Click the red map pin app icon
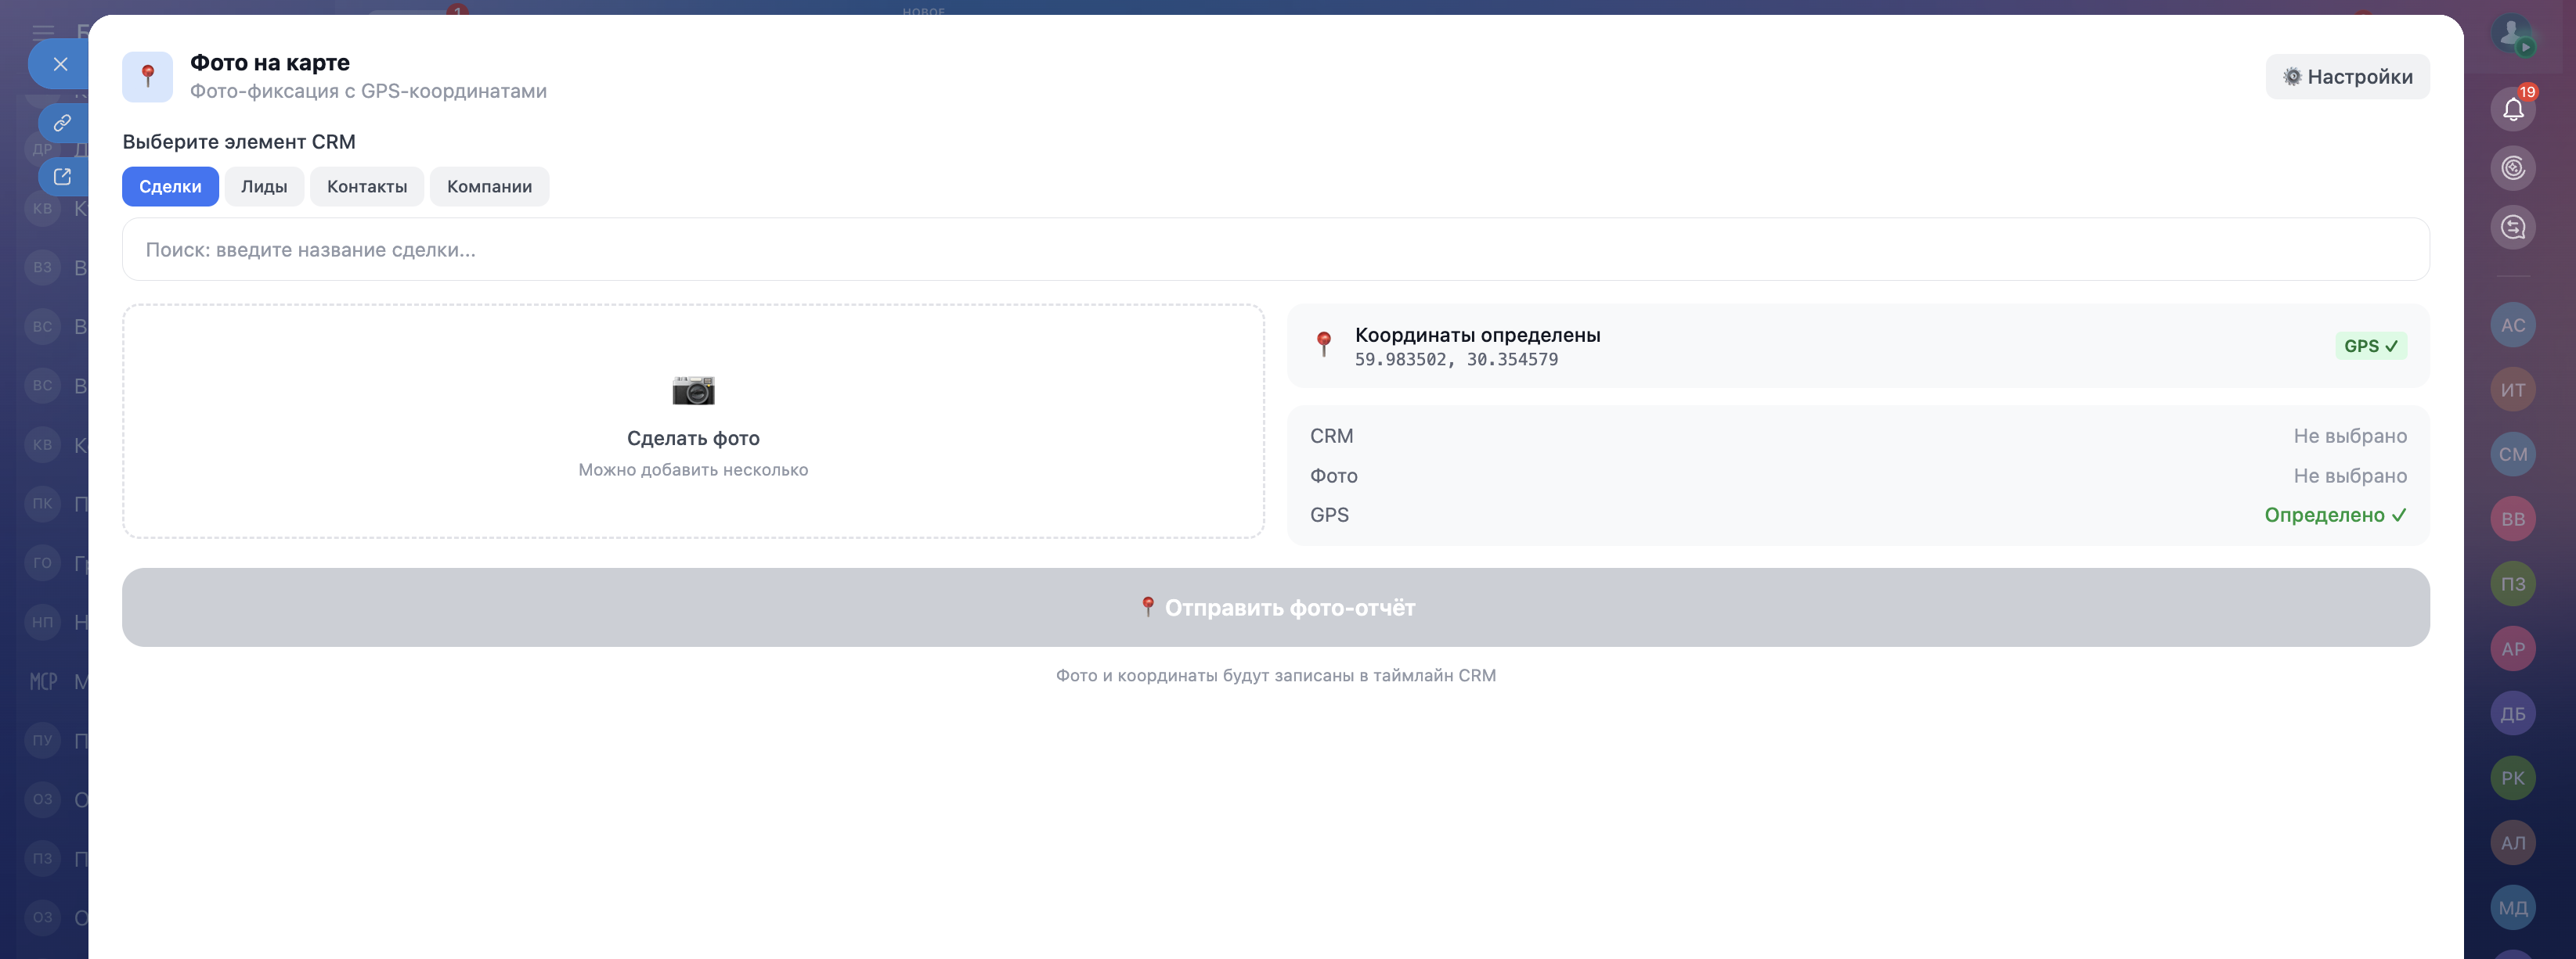 coord(148,77)
